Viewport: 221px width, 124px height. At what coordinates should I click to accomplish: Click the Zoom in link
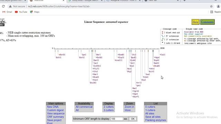click(129, 107)
